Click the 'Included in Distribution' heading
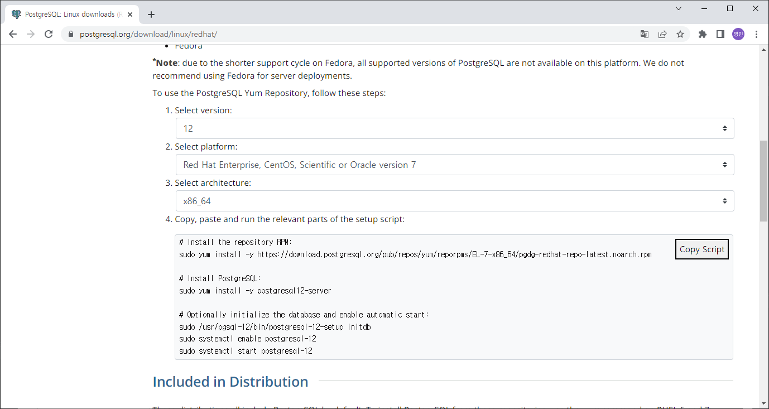Viewport: 769px width, 409px height. pyautogui.click(x=230, y=382)
